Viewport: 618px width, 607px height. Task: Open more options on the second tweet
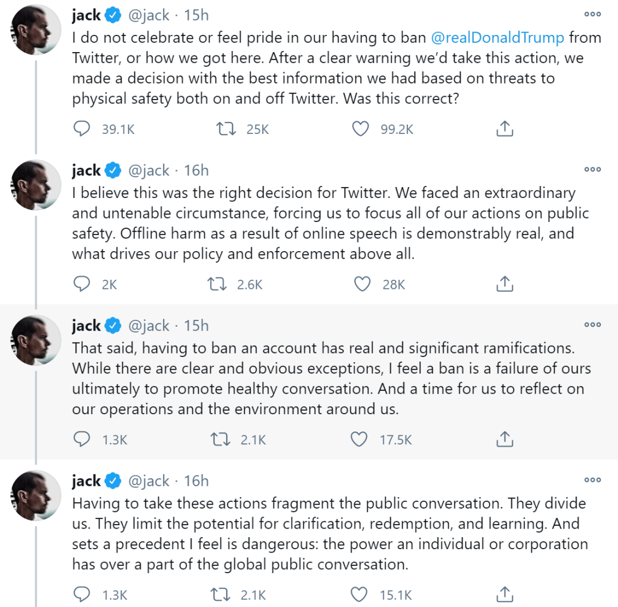click(592, 169)
